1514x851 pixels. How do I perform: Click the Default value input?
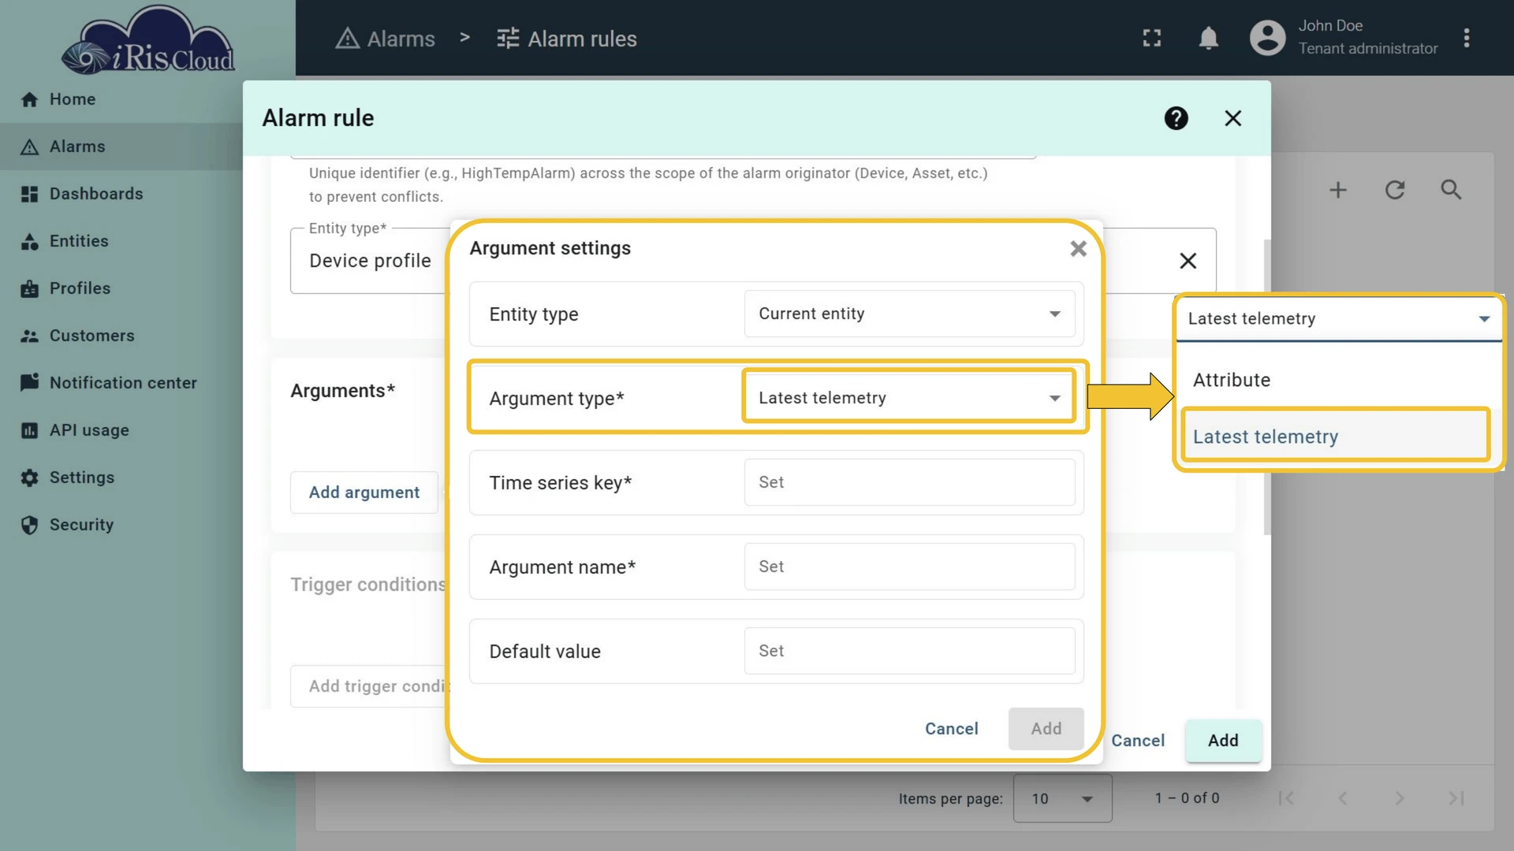coord(909,651)
